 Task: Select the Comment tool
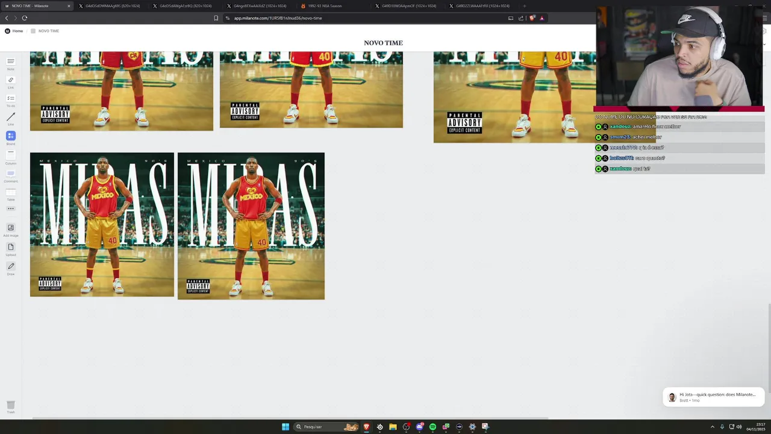click(x=10, y=175)
